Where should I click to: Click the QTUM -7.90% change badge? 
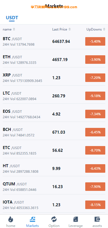coord(95,187)
